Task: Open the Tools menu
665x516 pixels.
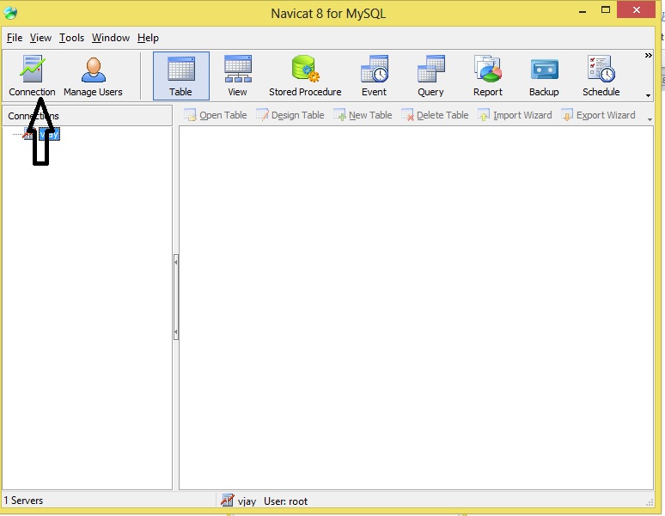Action: 71,38
